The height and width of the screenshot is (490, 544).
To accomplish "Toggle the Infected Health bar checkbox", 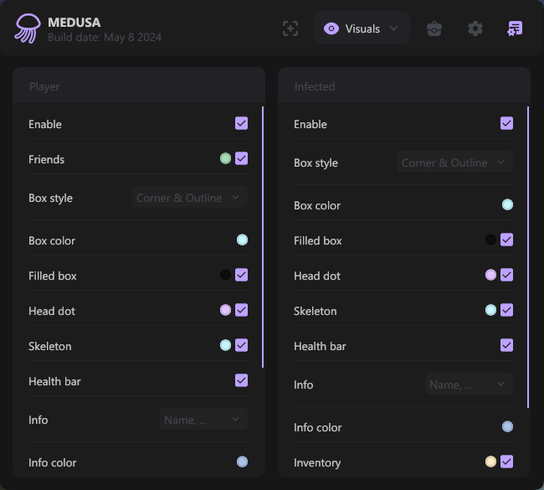I will click(506, 345).
